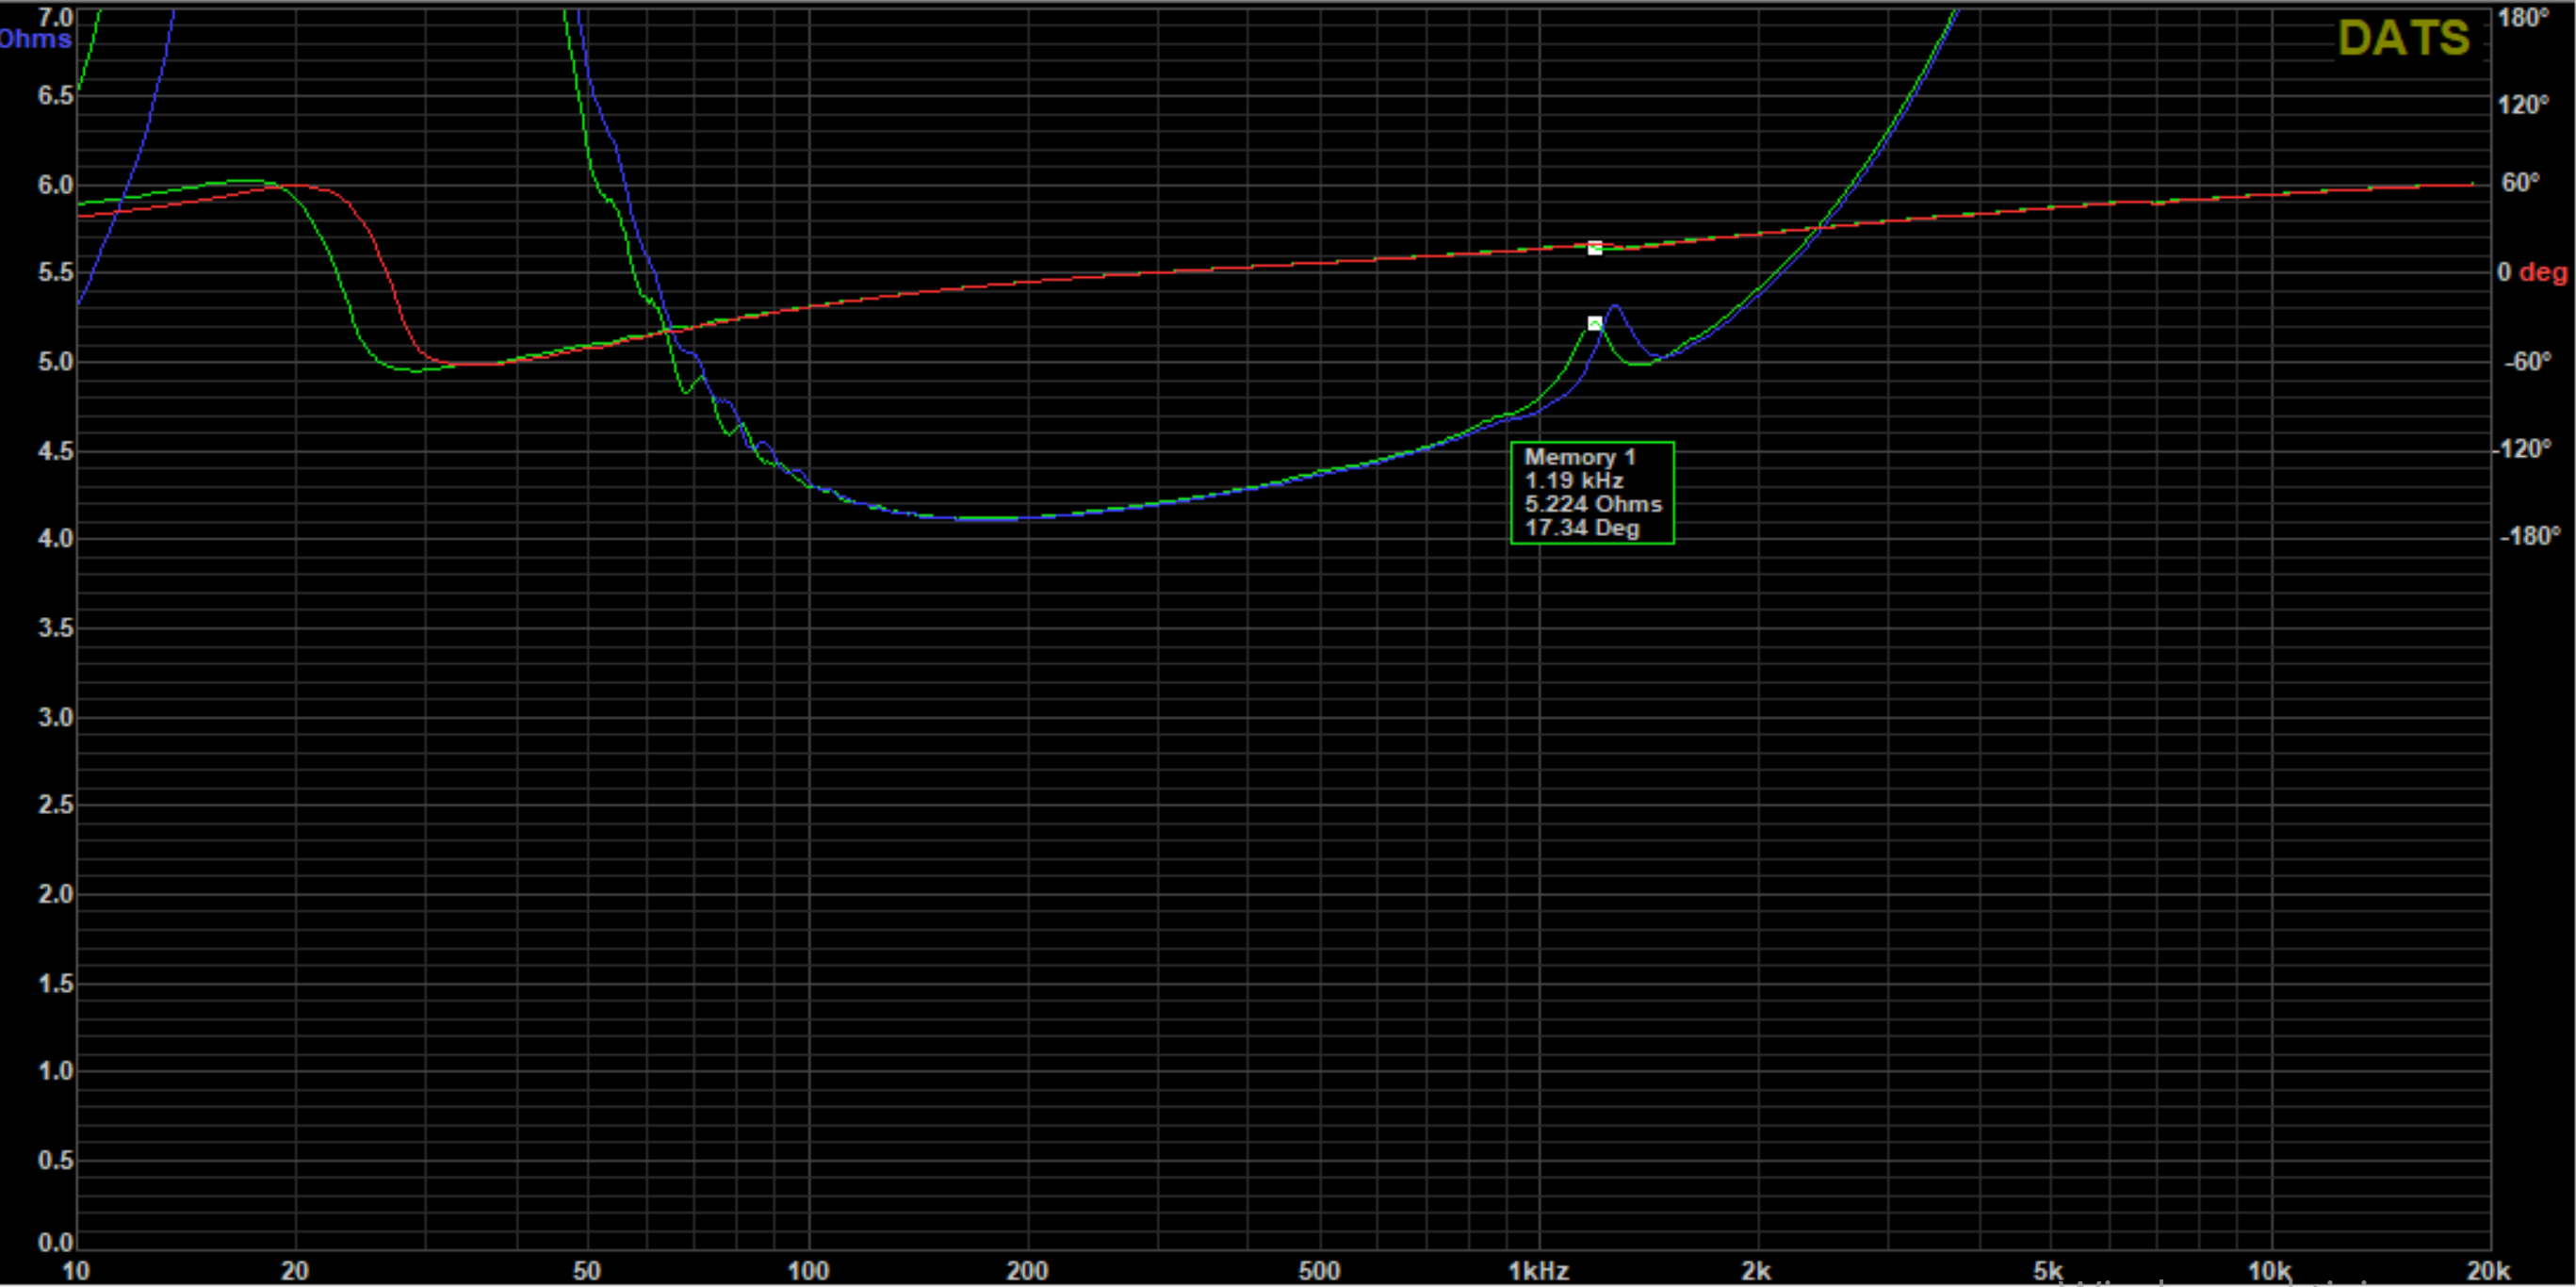Click the blue "Ohms" axis label
Image resolution: width=2576 pixels, height=1287 pixels.
point(35,39)
